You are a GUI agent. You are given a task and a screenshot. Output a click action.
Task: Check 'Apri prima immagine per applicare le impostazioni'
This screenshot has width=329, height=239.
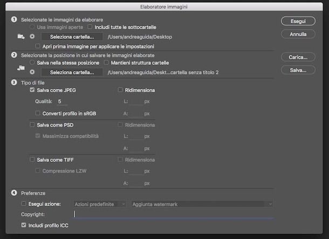click(x=38, y=46)
